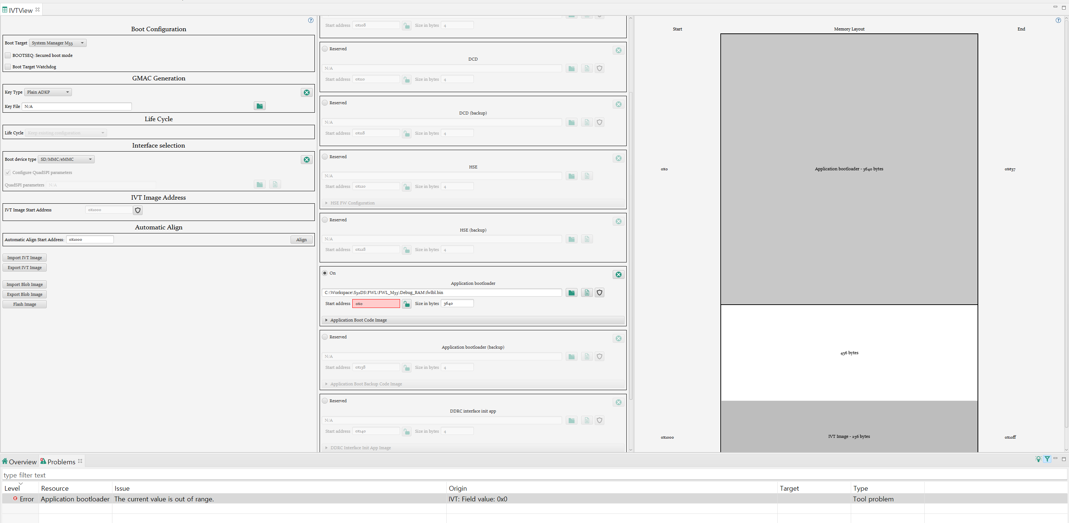Image resolution: width=1069 pixels, height=523 pixels.
Task: Click the Flash Image button
Action: click(24, 304)
